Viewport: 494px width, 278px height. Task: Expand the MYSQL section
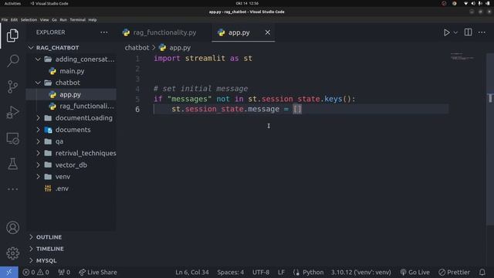tap(71, 261)
